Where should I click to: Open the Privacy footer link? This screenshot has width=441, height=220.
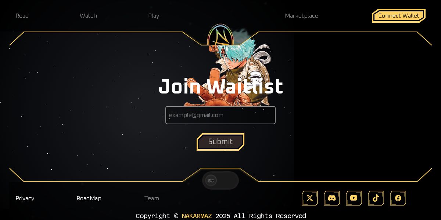click(25, 198)
